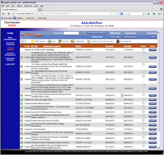Click the Today's Bids button
The image size is (164, 155).
coord(116,37)
